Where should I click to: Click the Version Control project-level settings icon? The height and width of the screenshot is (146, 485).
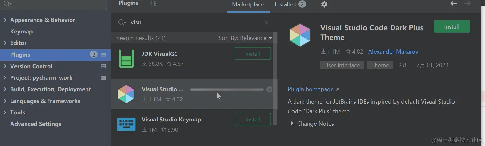coord(103,66)
